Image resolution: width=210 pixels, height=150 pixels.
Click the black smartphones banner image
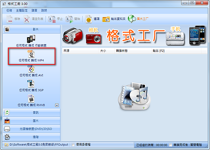(x=197, y=35)
